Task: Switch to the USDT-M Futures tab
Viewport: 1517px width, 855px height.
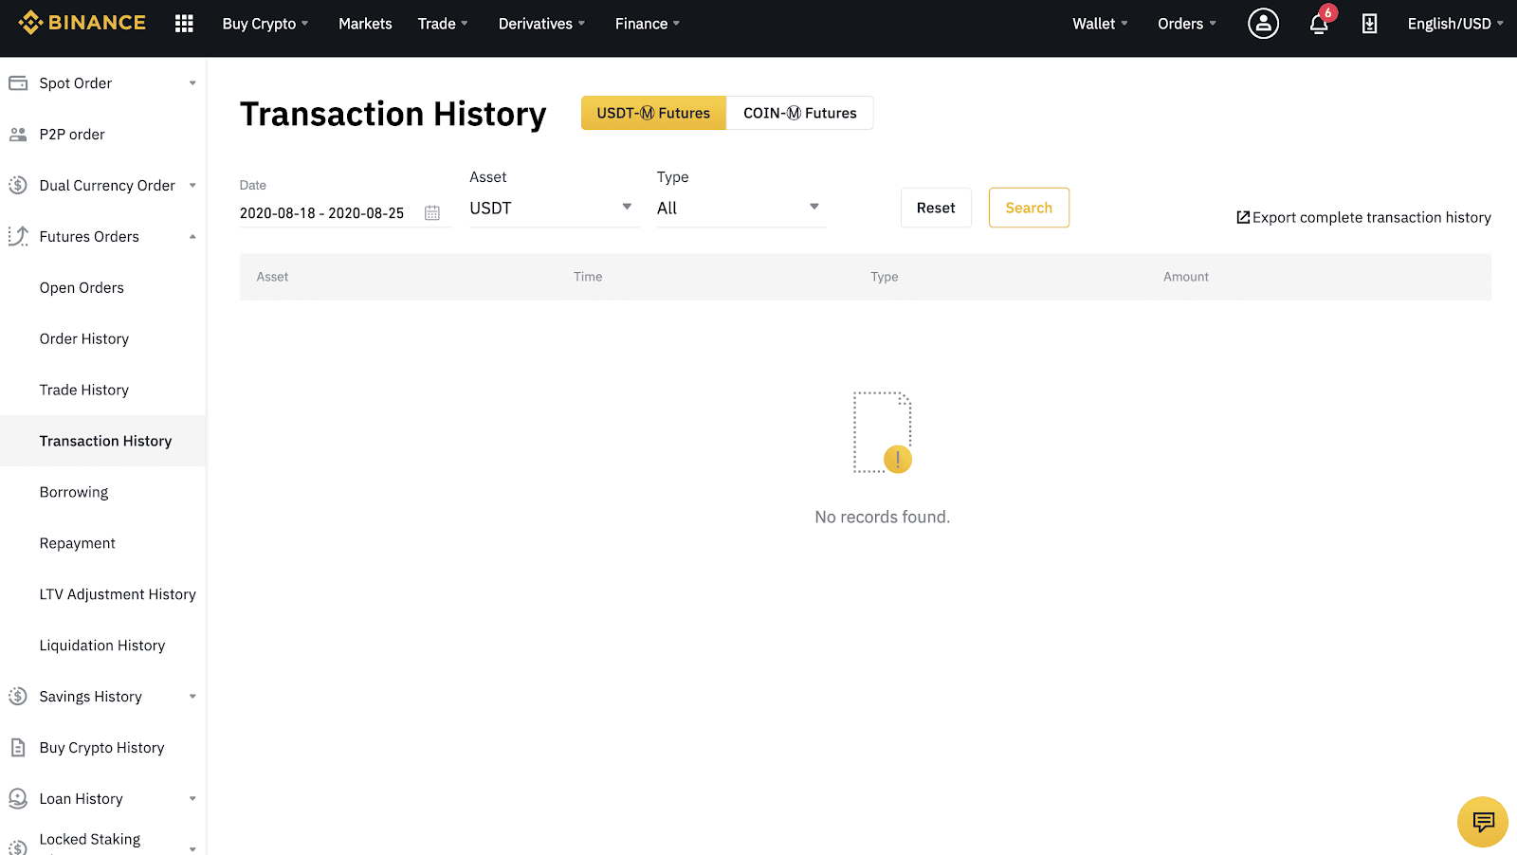Action: 653,113
